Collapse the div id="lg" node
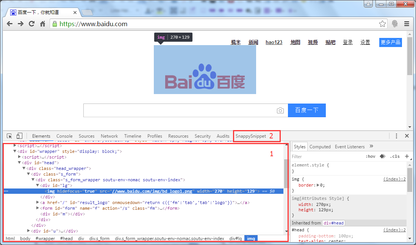Viewport: 416px width, 245px height. pyautogui.click(x=38, y=185)
